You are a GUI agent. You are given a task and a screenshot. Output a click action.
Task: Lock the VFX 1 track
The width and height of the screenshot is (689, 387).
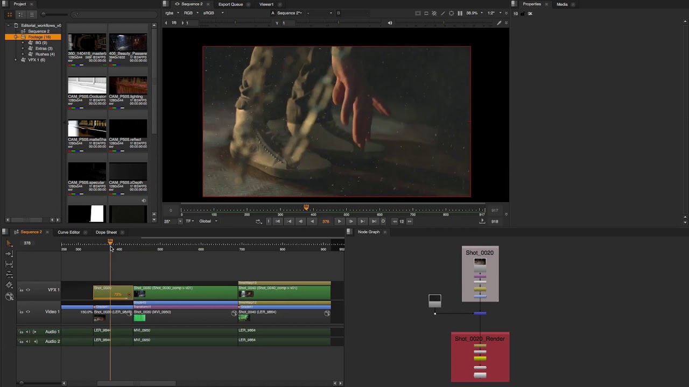point(21,290)
